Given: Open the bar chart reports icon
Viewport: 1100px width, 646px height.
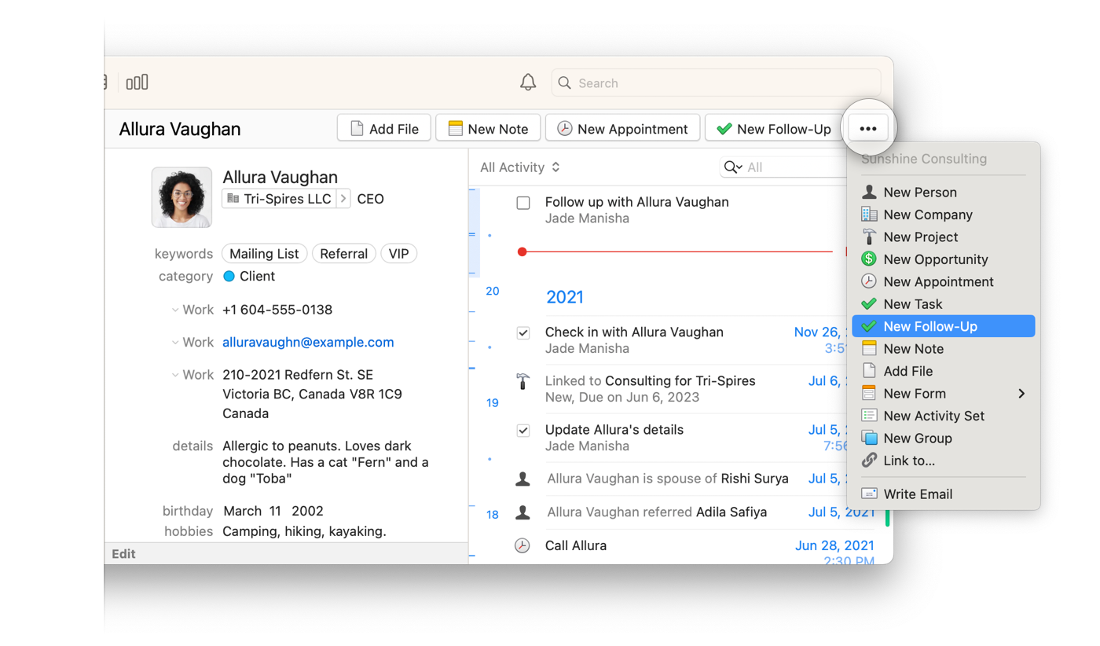Looking at the screenshot, I should [137, 83].
